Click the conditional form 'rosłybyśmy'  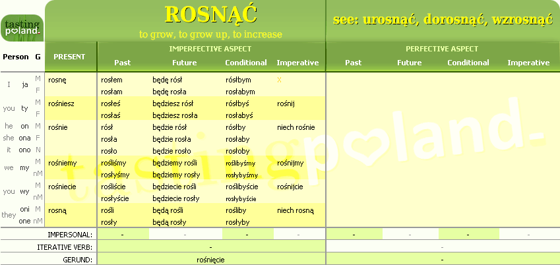[x=242, y=175]
